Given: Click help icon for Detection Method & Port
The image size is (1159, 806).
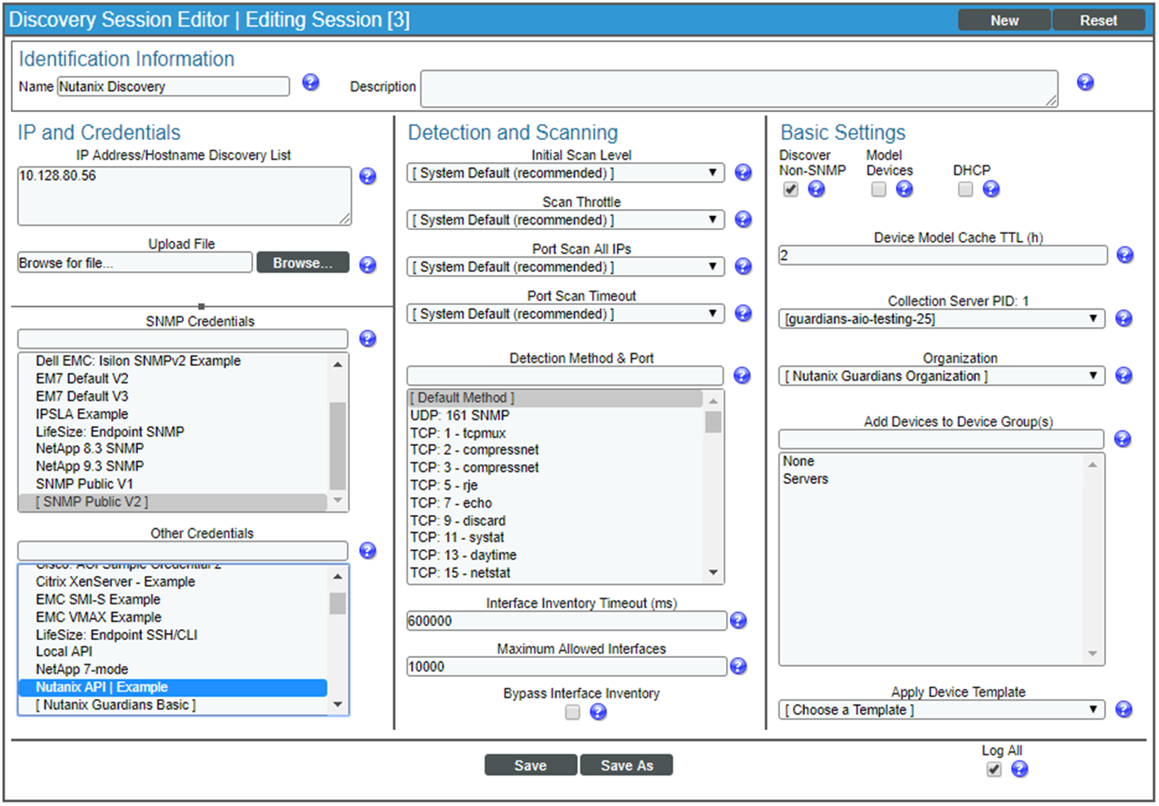Looking at the screenshot, I should click(742, 375).
